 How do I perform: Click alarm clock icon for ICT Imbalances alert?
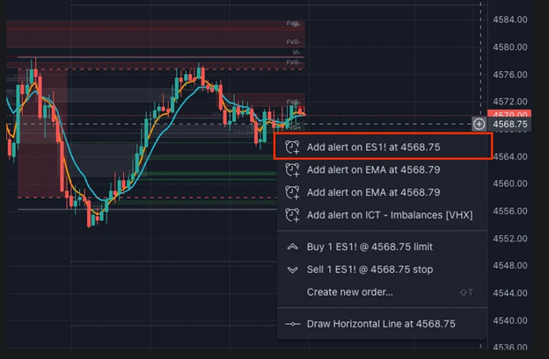(292, 215)
